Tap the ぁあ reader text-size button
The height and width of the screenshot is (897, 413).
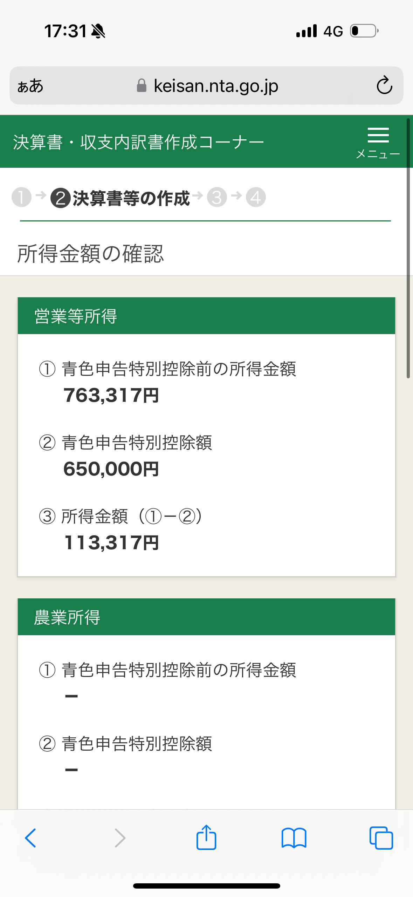[x=30, y=86]
